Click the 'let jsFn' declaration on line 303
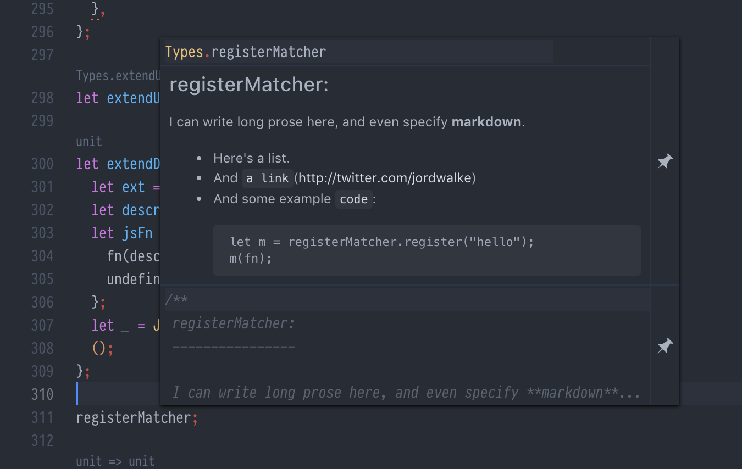 pos(122,233)
